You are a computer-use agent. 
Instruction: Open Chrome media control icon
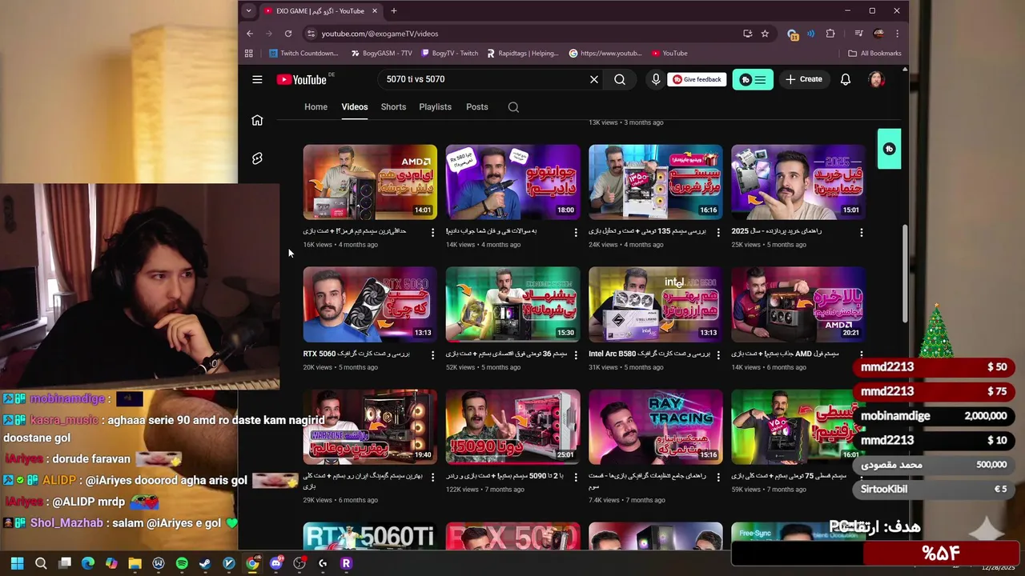(858, 34)
